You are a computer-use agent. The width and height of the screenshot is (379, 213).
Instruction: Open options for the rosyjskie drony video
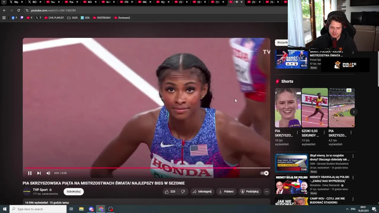pos(353,156)
